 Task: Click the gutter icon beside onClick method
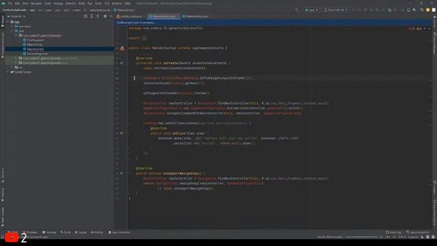122,133
